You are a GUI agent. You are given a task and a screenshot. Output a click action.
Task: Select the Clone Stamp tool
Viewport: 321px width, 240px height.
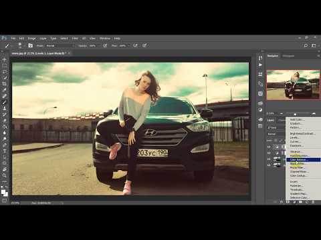click(x=4, y=108)
